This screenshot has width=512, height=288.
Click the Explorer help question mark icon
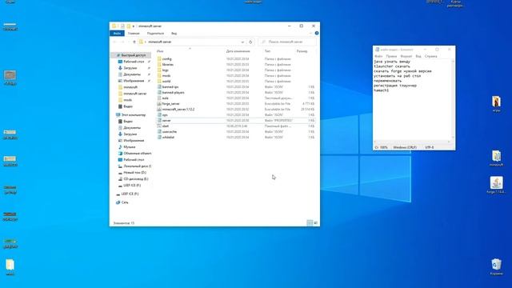pos(317,34)
